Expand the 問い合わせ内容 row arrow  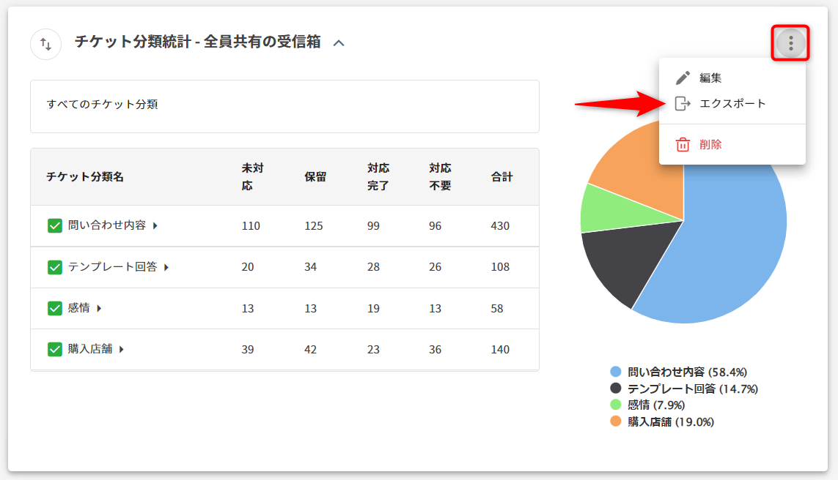coord(155,226)
